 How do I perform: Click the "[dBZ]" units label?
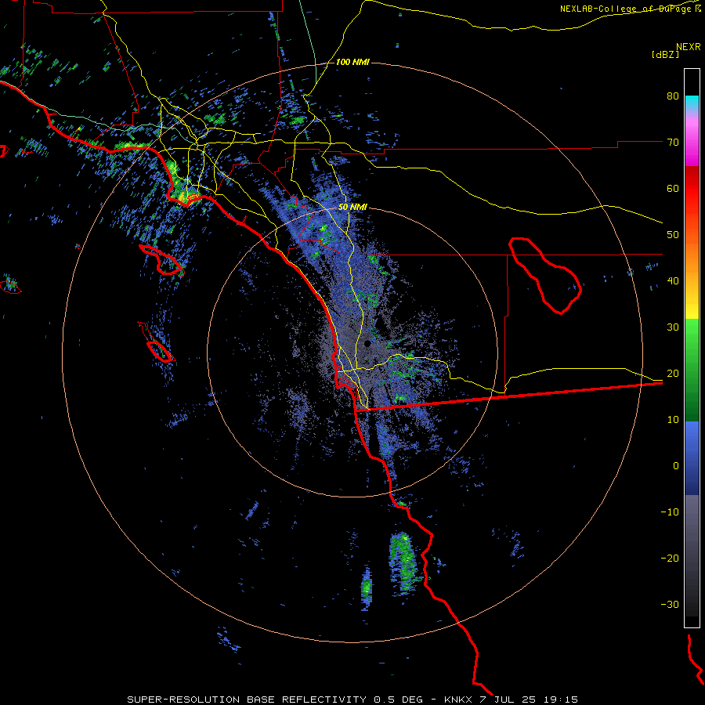[x=665, y=54]
